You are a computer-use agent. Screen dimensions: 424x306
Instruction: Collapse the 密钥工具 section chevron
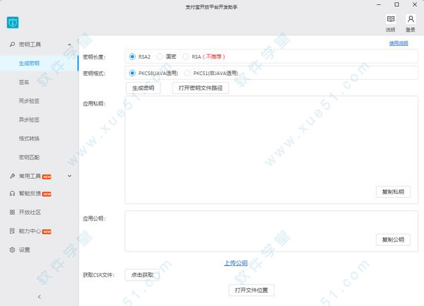coord(70,45)
